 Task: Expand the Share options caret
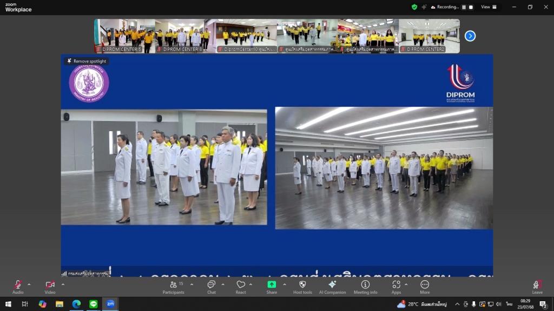[285, 284]
